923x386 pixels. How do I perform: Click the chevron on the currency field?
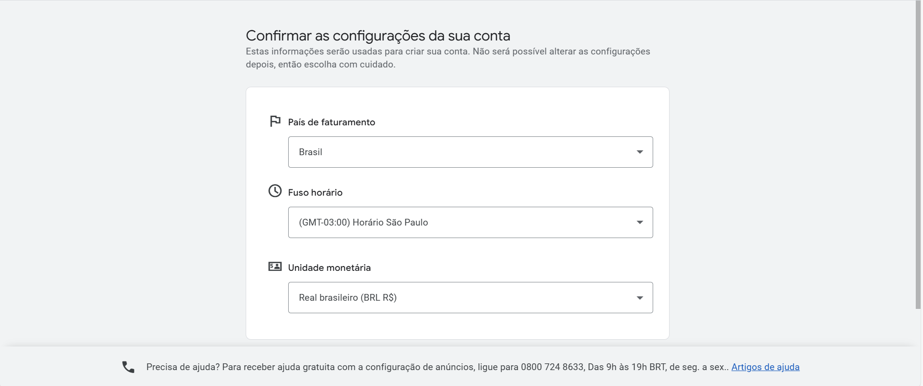pyautogui.click(x=640, y=297)
